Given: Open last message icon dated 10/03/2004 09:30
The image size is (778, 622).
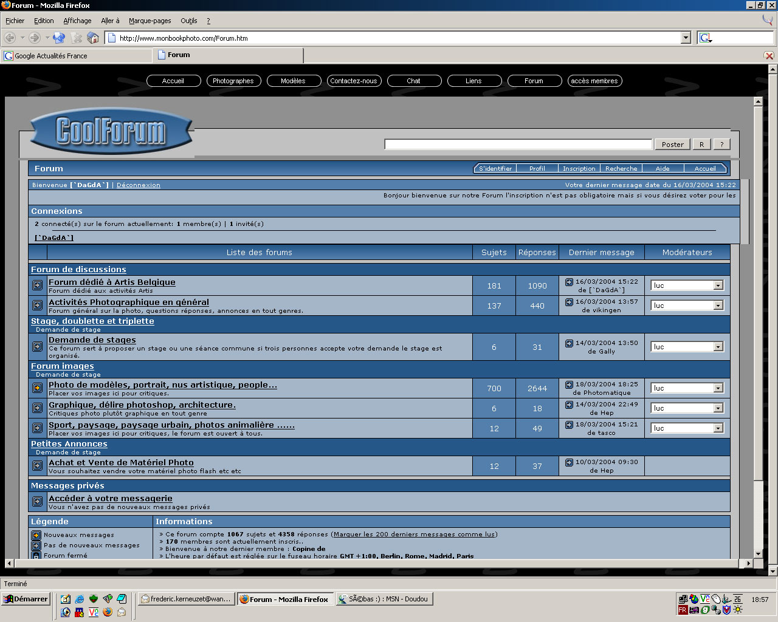Looking at the screenshot, I should (569, 462).
